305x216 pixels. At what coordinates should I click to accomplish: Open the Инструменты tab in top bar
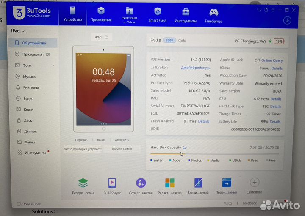[186, 16]
